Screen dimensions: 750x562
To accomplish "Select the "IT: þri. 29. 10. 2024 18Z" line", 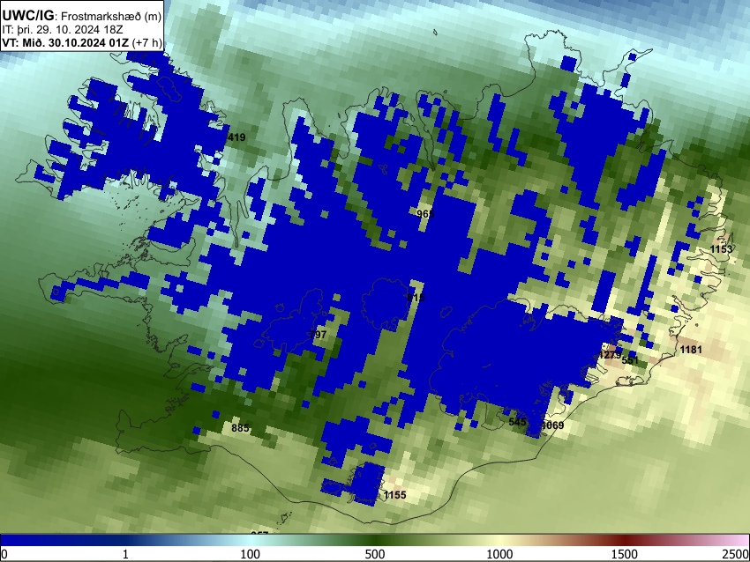I will coord(62,29).
